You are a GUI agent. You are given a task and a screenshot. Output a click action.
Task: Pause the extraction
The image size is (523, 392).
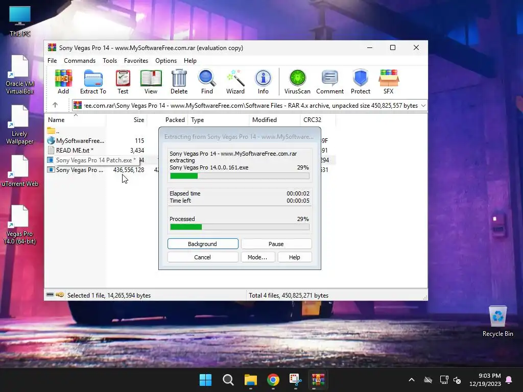276,243
